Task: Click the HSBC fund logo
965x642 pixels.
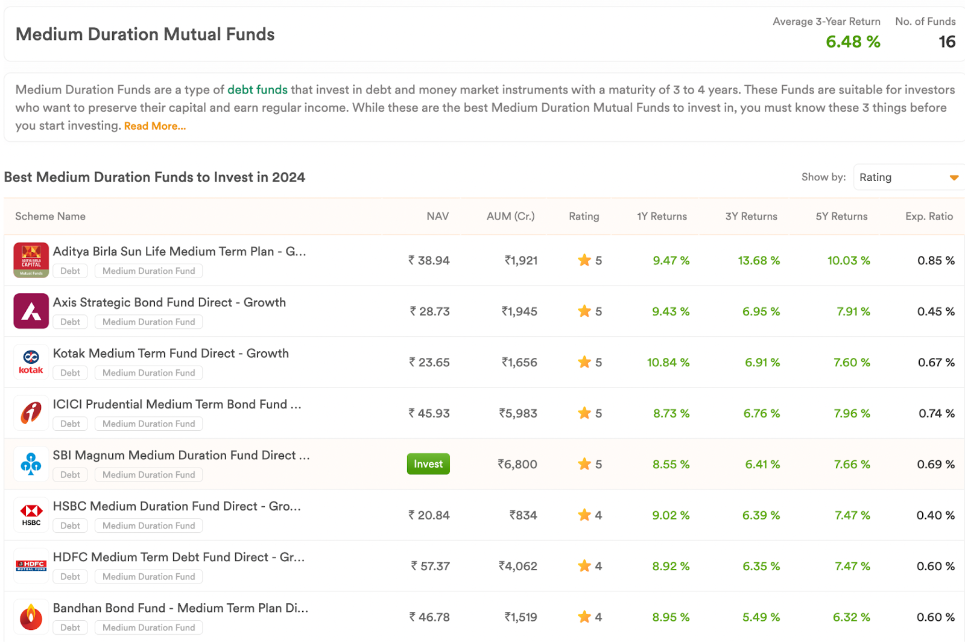Action: click(x=31, y=515)
